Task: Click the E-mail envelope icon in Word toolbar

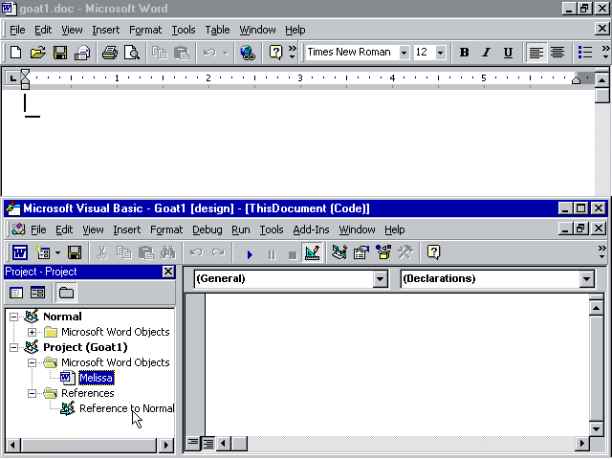Action: click(x=82, y=53)
